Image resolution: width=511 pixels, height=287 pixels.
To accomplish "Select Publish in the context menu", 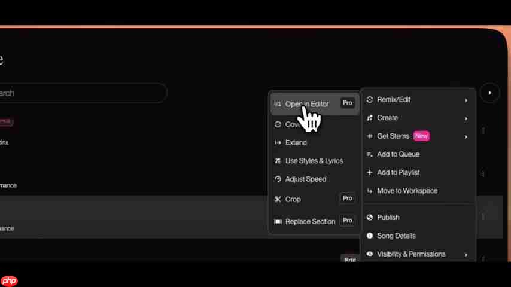I will click(x=418, y=218).
